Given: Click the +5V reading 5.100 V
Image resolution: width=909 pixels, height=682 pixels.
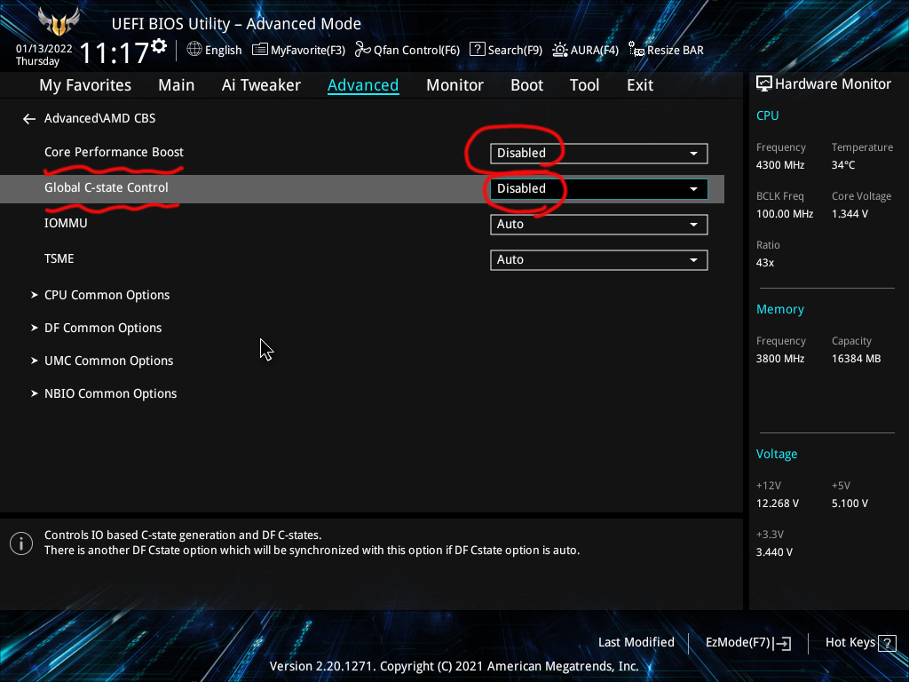Looking at the screenshot, I should tap(850, 504).
